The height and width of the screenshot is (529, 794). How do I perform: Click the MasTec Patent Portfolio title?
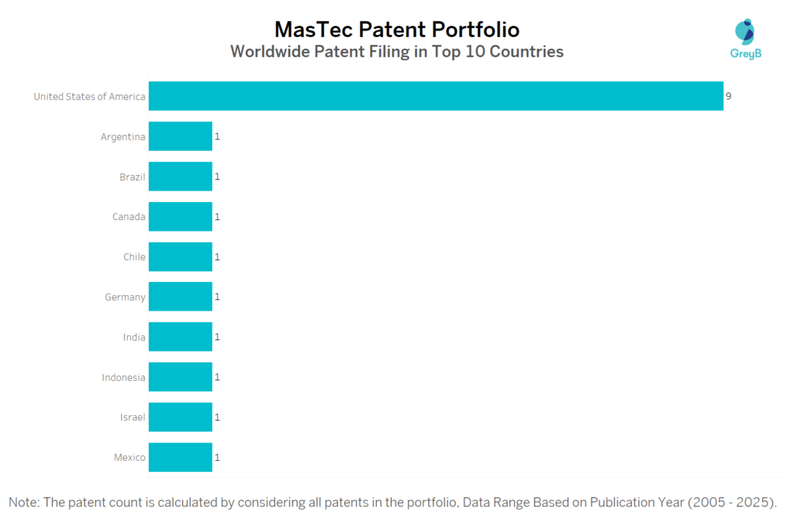[x=397, y=29]
